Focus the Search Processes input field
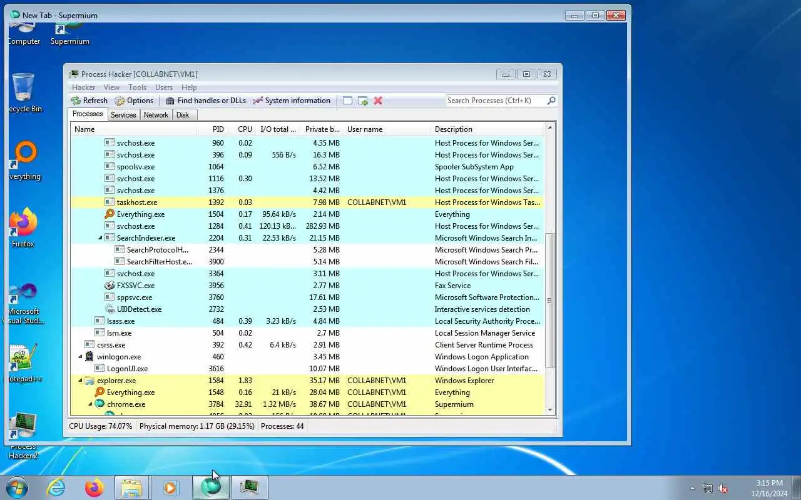This screenshot has width=801, height=500. (496, 101)
